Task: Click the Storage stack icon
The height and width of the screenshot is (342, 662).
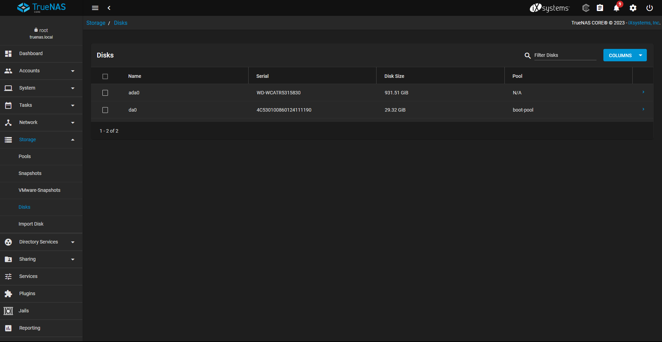Action: (x=8, y=139)
